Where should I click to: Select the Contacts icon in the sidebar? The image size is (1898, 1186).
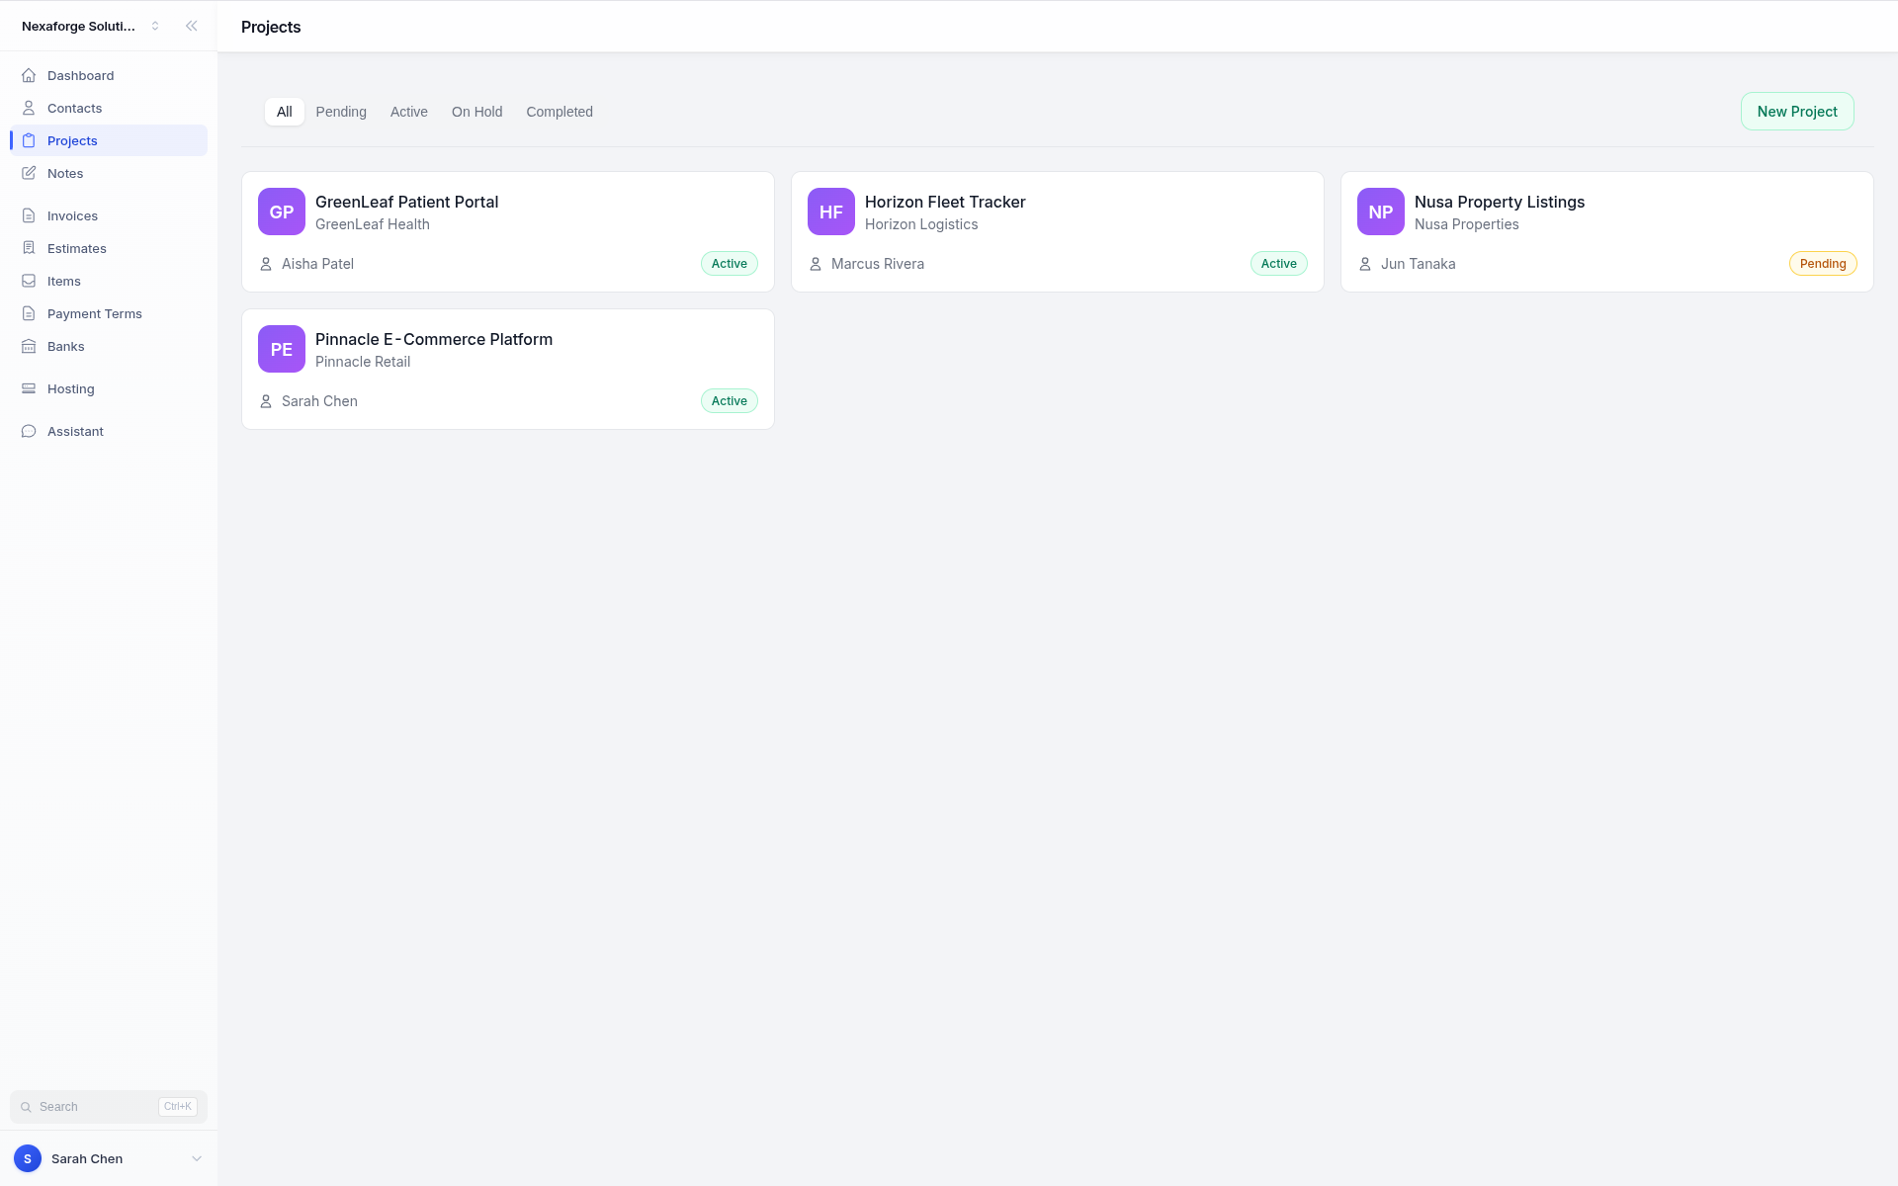29,108
